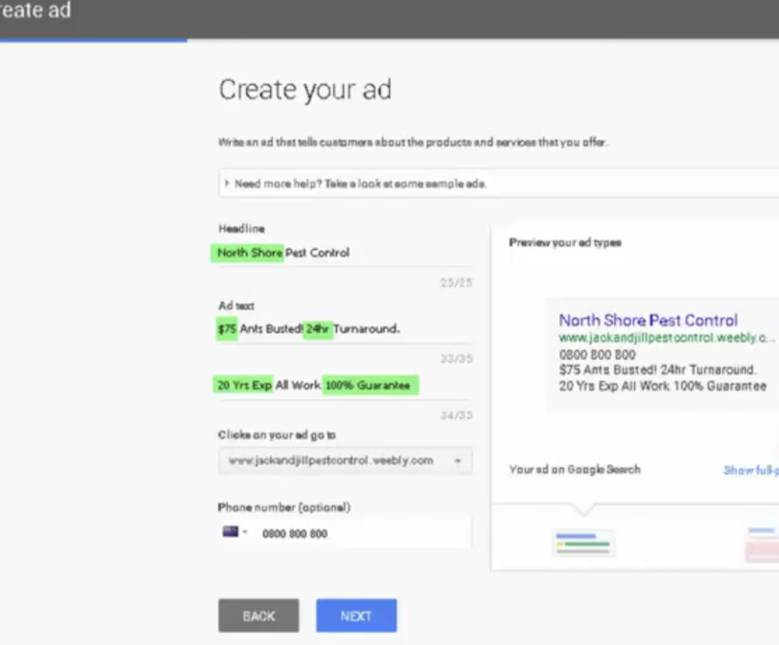The height and width of the screenshot is (645, 779).
Task: Click the North Shore Pest Control preview headline
Action: [x=648, y=321]
